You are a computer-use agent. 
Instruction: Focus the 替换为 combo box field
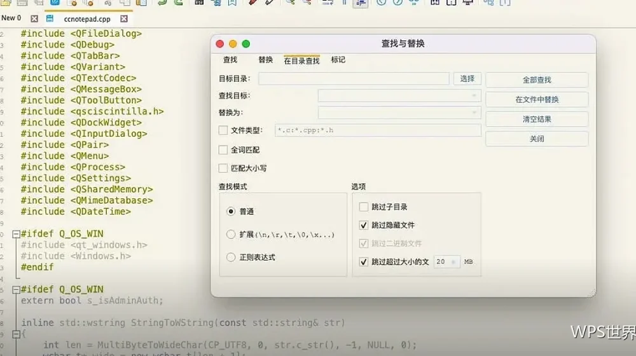pos(399,113)
